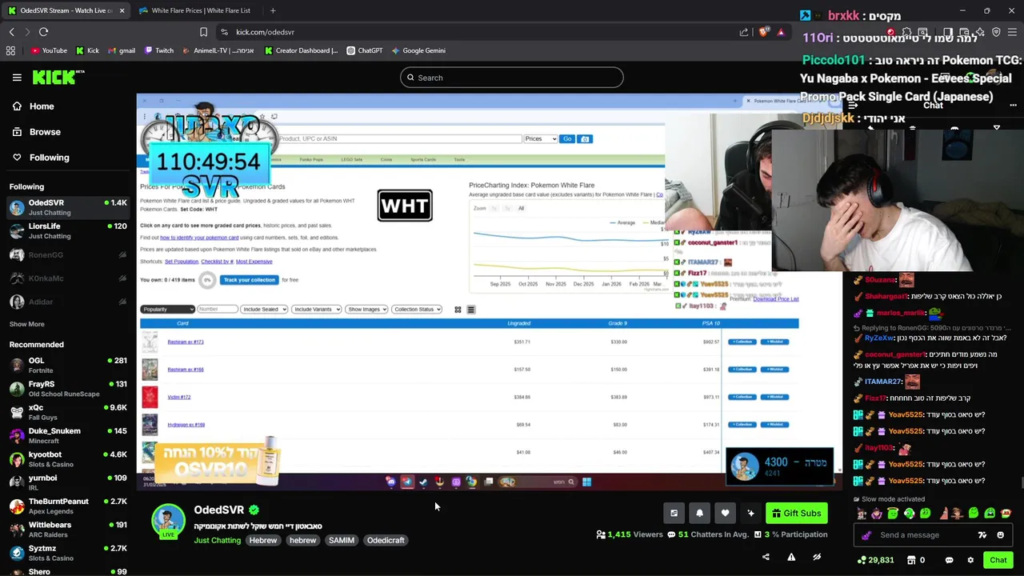Click Most Expensive shortcut link
Viewport: 1024px width, 576px height.
click(254, 262)
